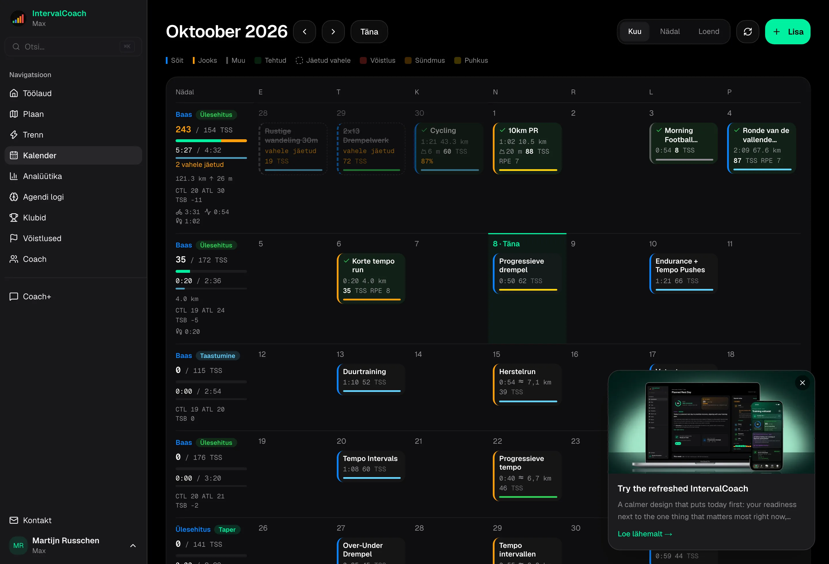Open Töölaud home icon in sidebar
829x564 pixels.
coord(14,94)
